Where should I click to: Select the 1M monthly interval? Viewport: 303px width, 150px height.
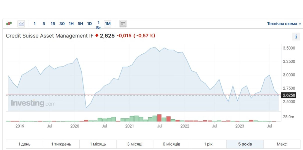pos(108,24)
